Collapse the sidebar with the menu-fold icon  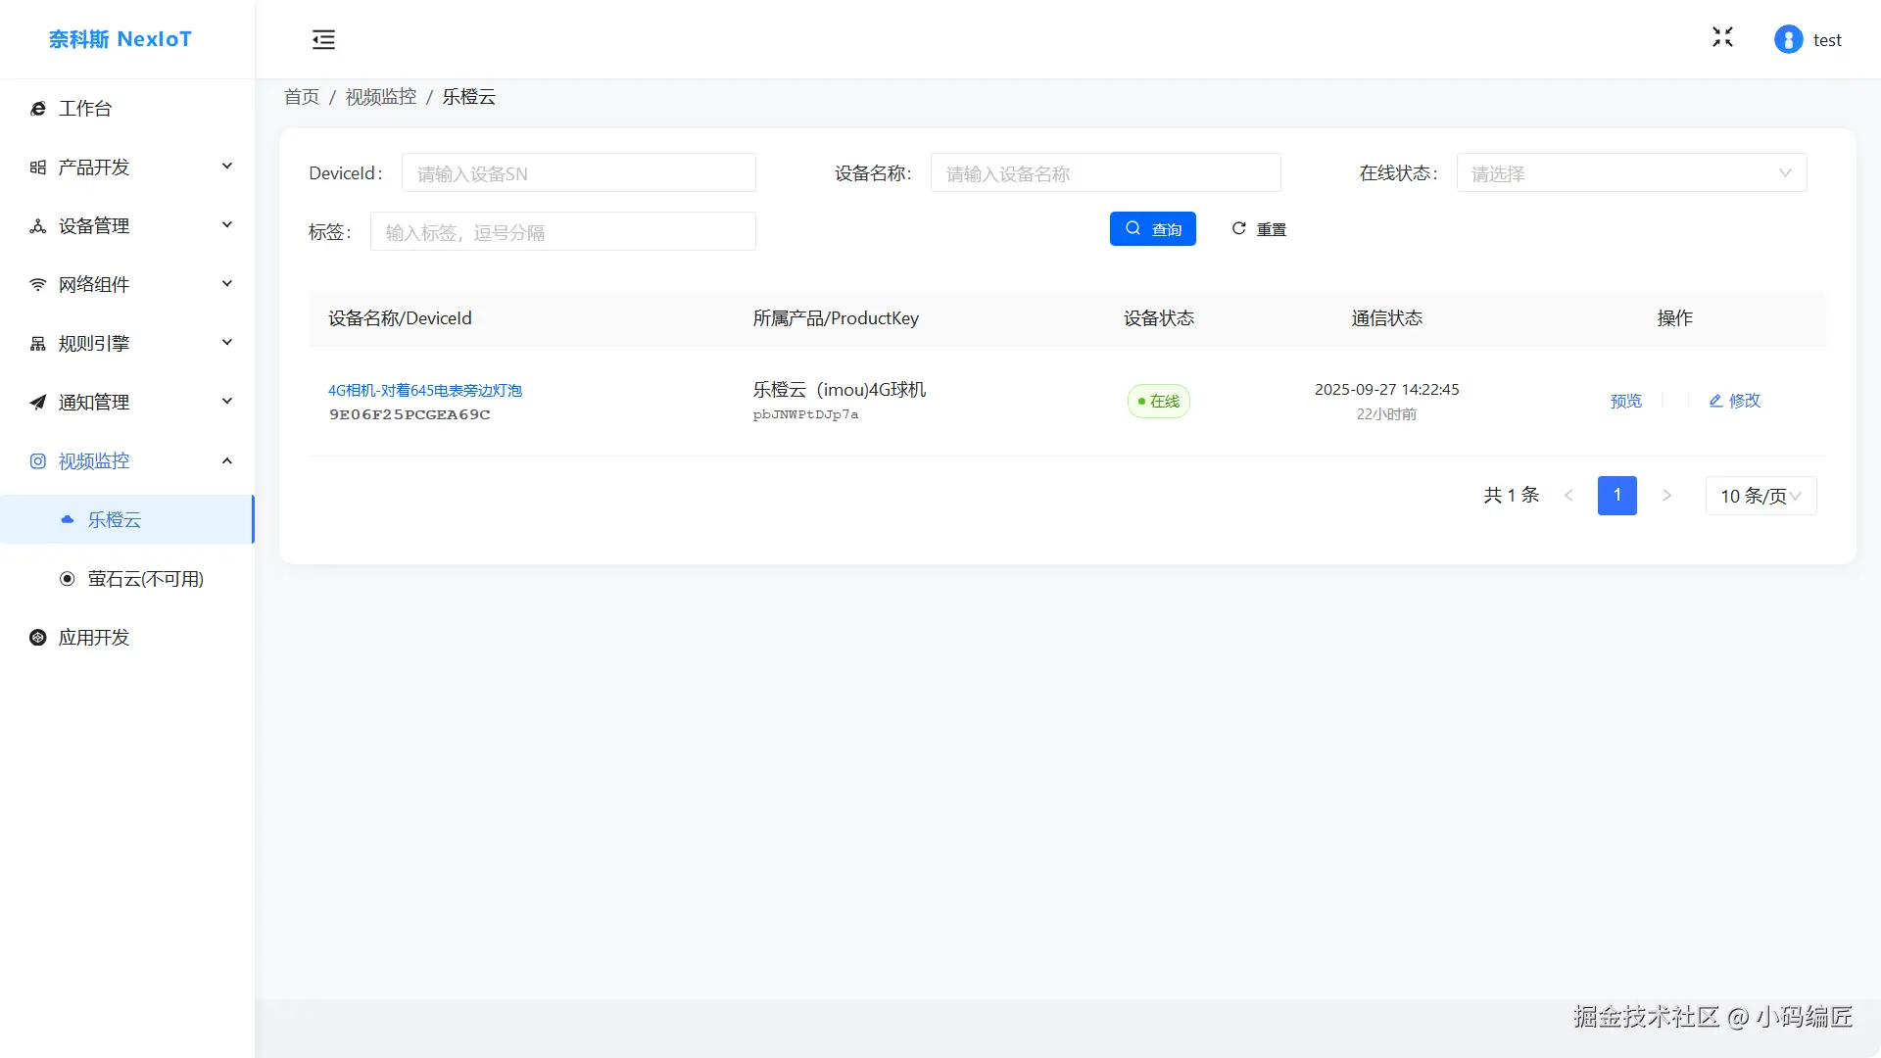323,39
